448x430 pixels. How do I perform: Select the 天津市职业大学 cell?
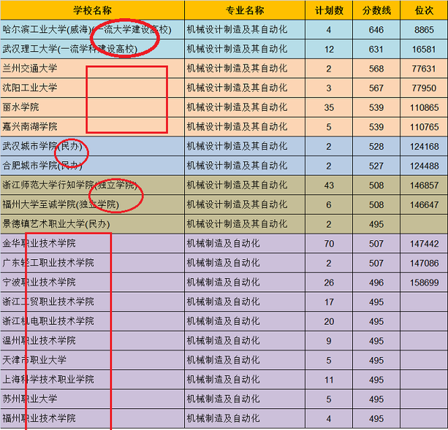point(92,360)
